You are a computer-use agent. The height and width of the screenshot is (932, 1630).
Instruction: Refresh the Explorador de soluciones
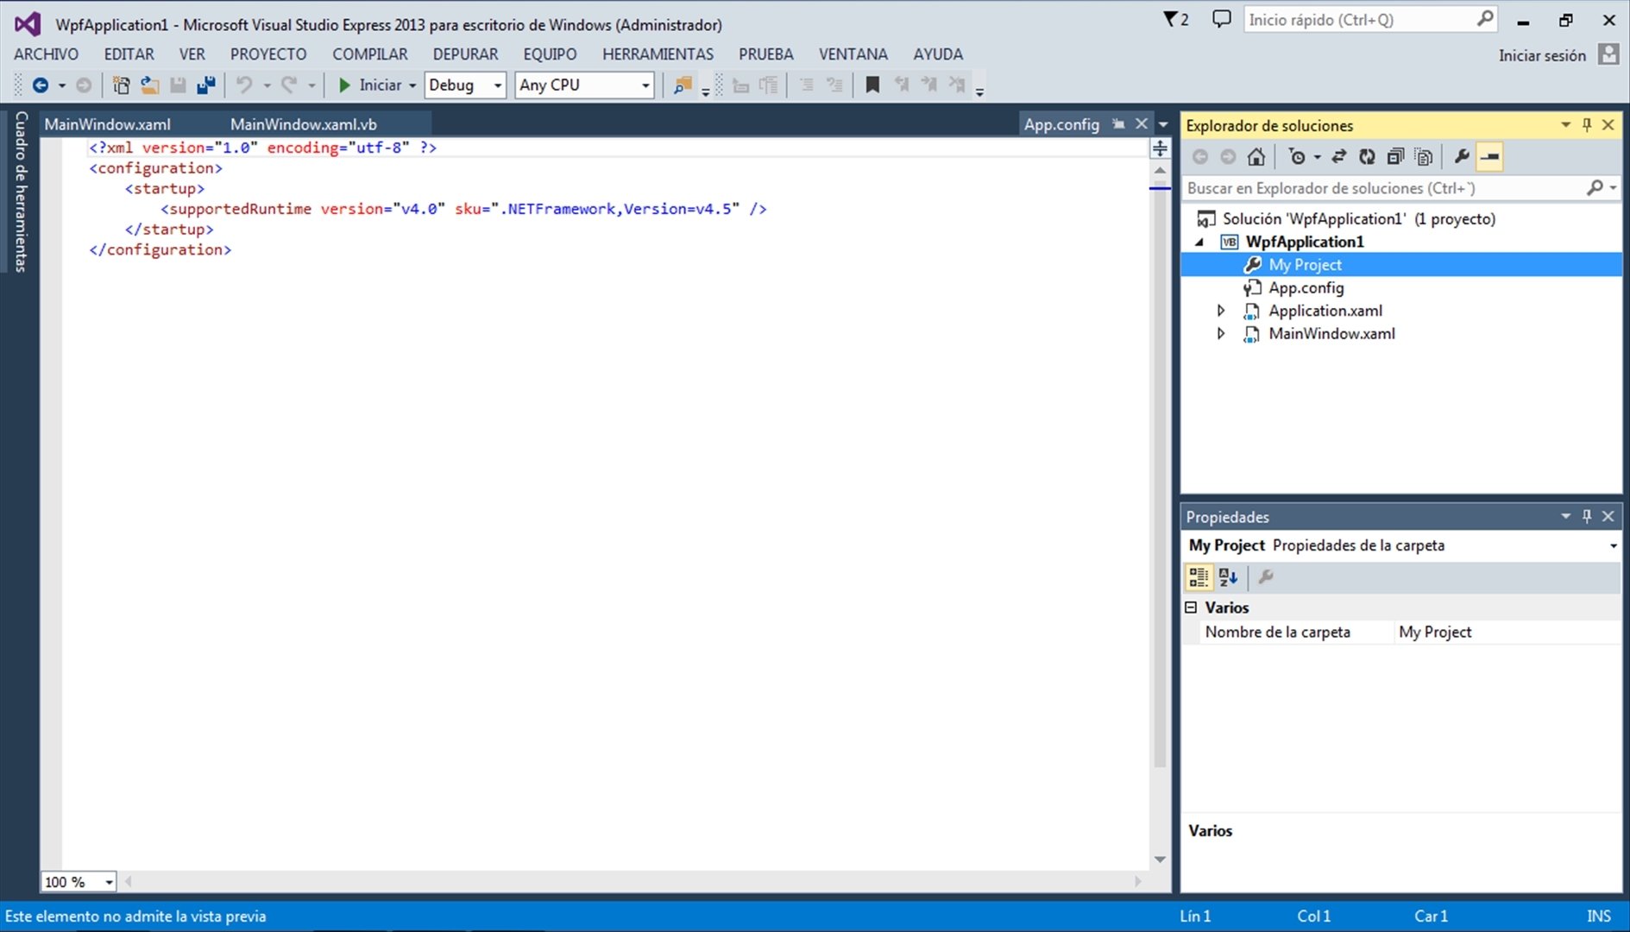[1367, 157]
